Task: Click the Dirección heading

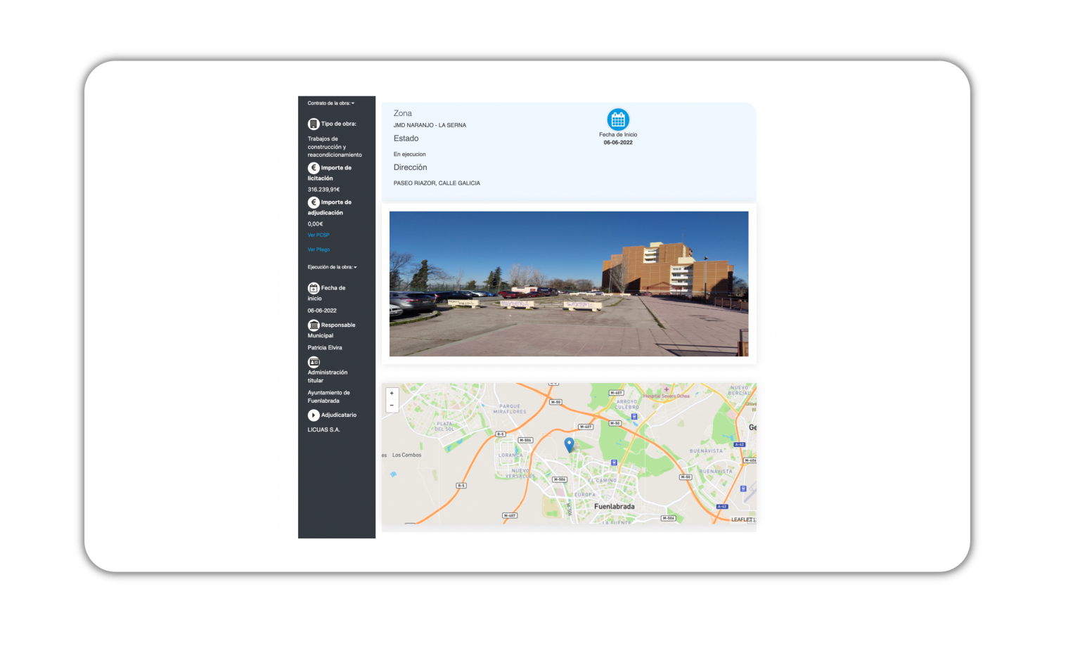Action: coord(411,167)
